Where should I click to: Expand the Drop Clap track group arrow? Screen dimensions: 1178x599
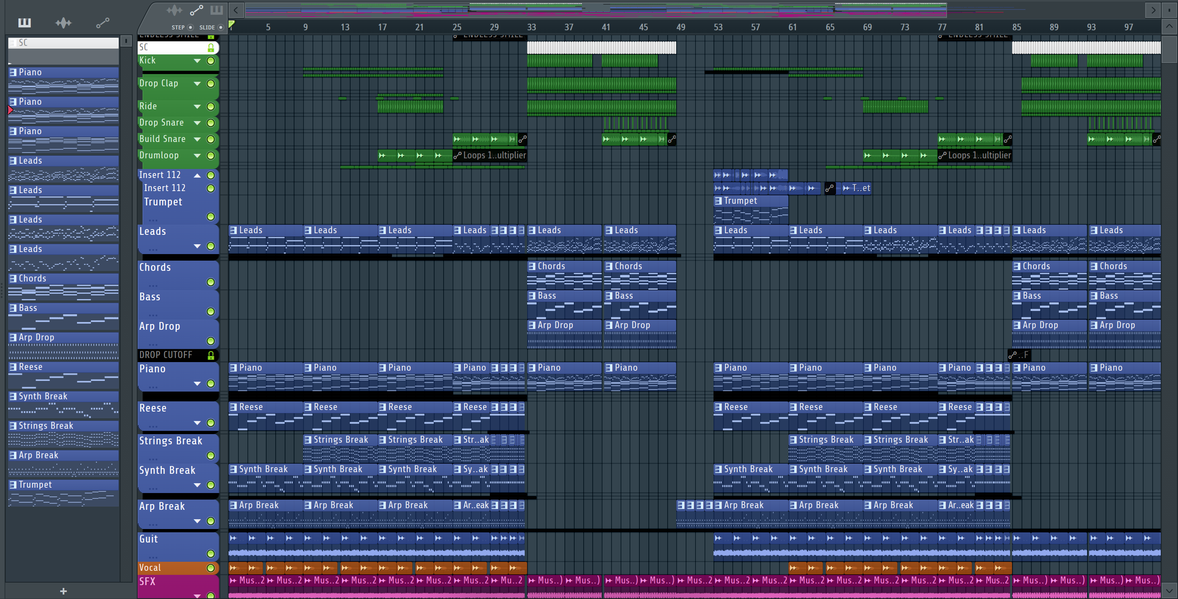pos(197,83)
